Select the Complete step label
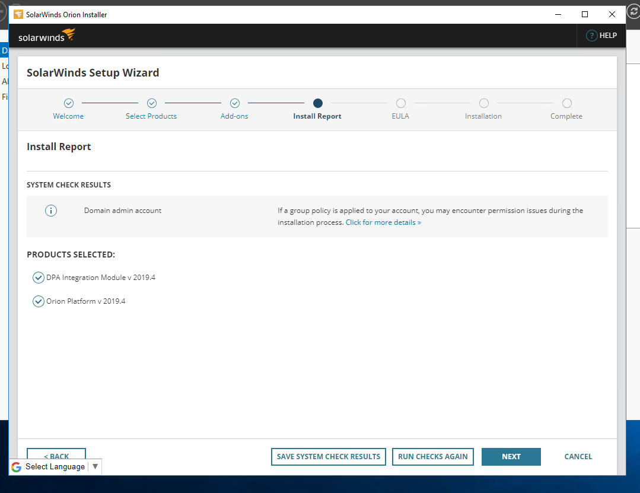Viewport: 640px width, 493px height. click(x=566, y=116)
